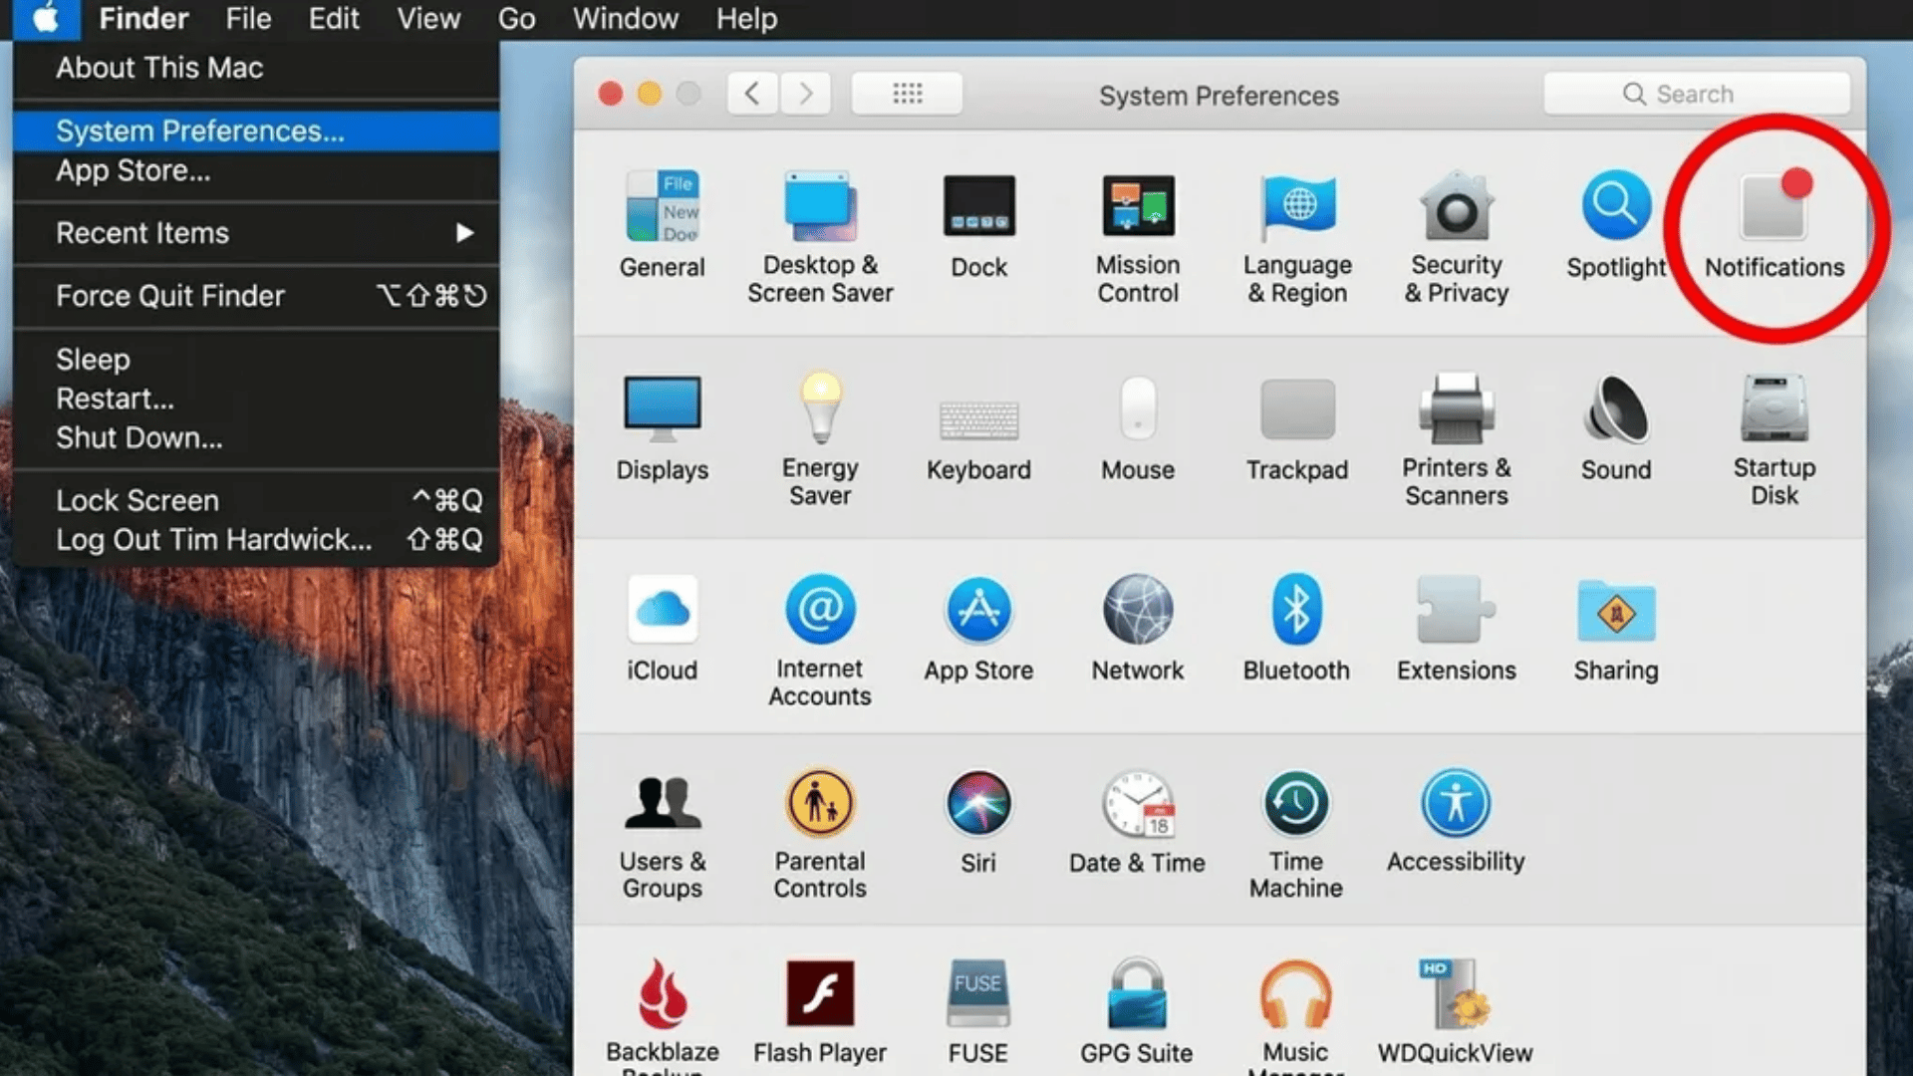The height and width of the screenshot is (1076, 1913).
Task: Choose Log Out Tim Hardwick...
Action: 256,540
